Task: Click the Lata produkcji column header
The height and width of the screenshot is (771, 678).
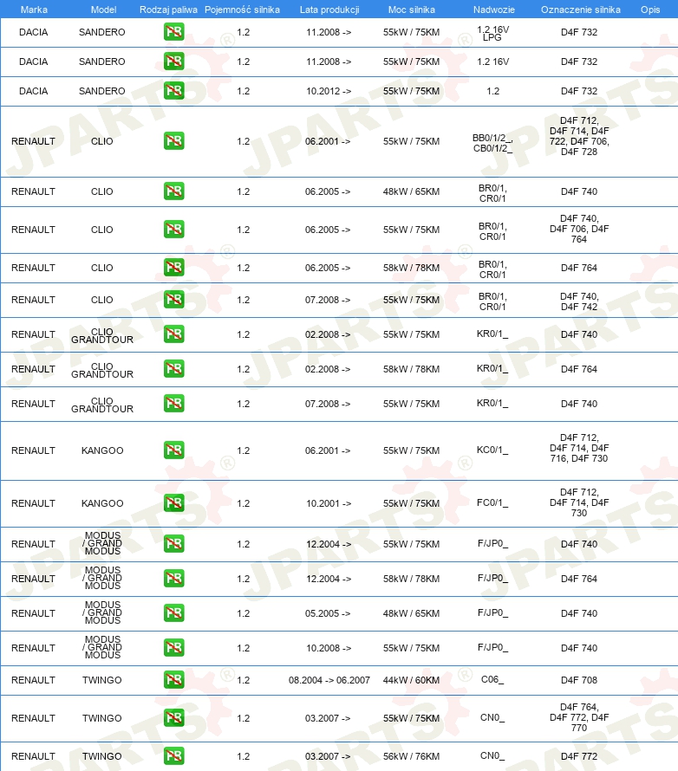Action: pyautogui.click(x=329, y=10)
